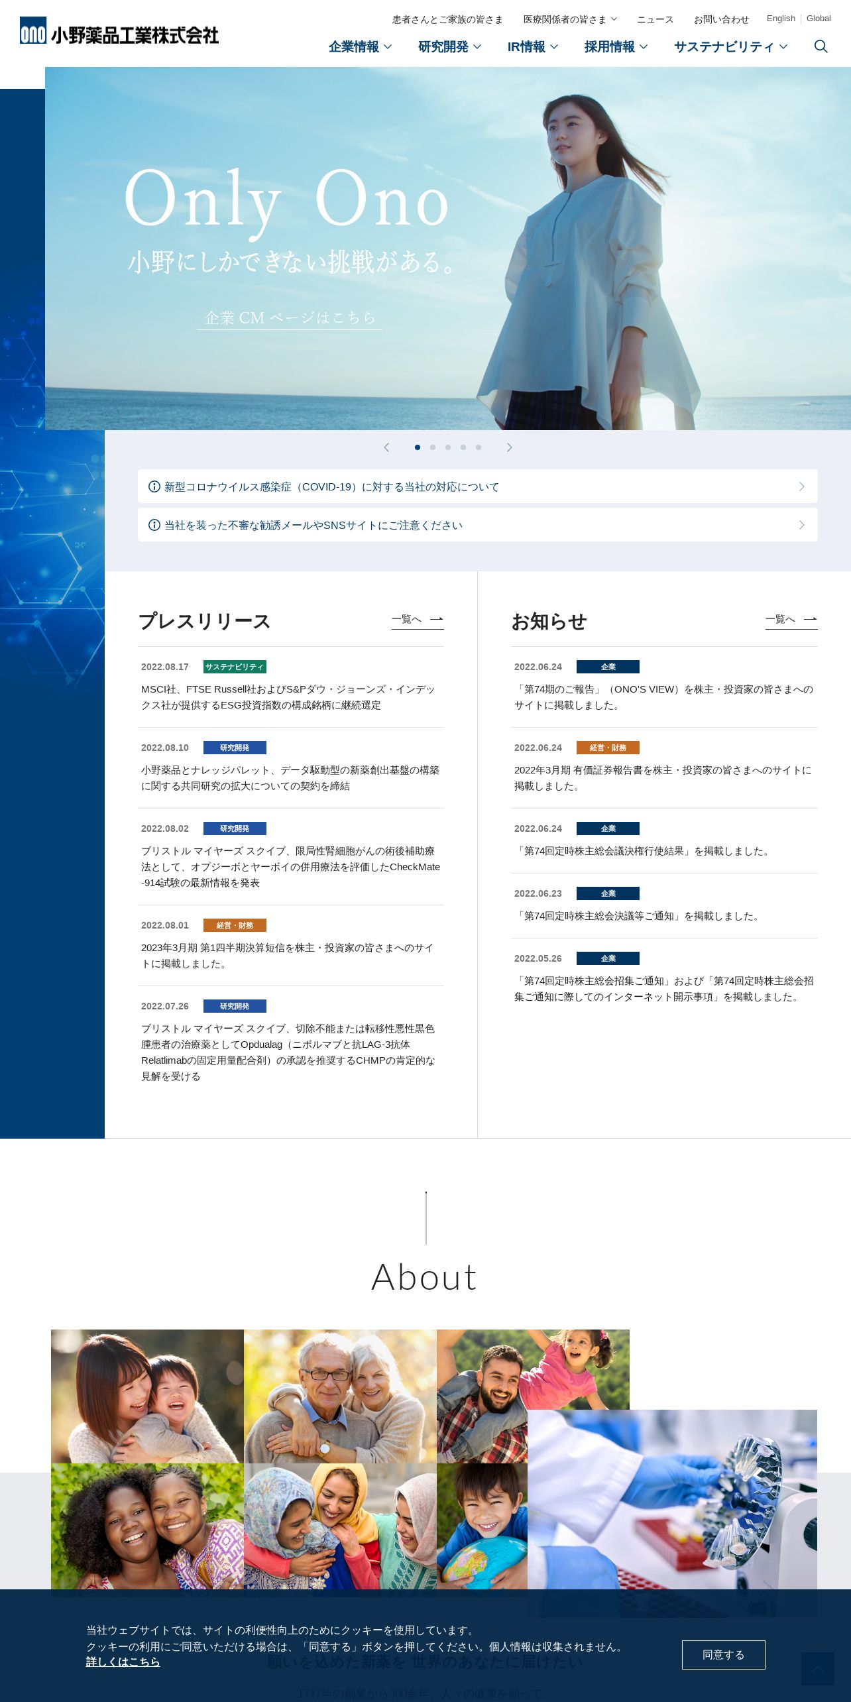Click elderly couple photo thumbnail
Viewport: 851px width, 1702px height.
pyautogui.click(x=340, y=1396)
